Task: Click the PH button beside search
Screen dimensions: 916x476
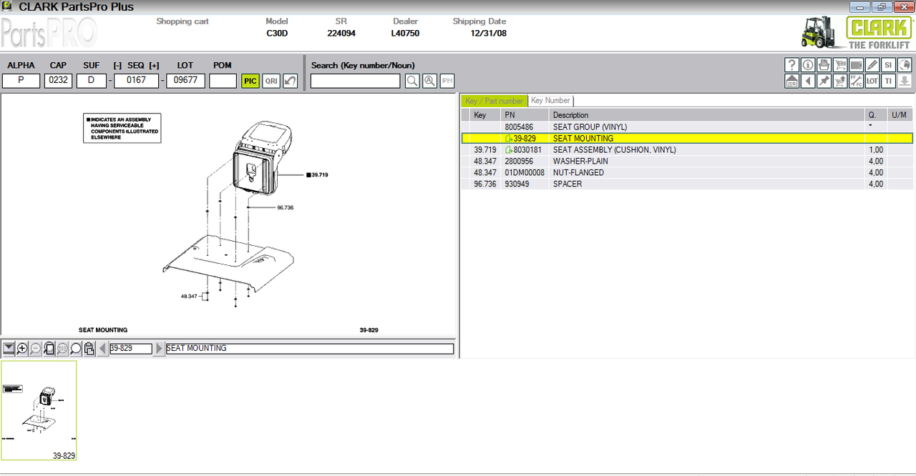Action: [447, 81]
